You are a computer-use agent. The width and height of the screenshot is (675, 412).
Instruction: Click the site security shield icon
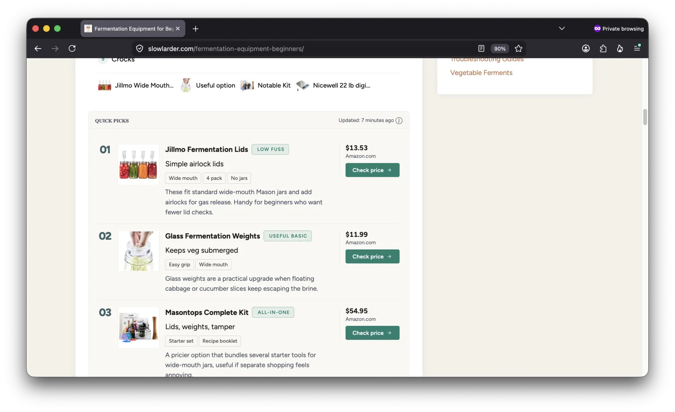(x=140, y=49)
